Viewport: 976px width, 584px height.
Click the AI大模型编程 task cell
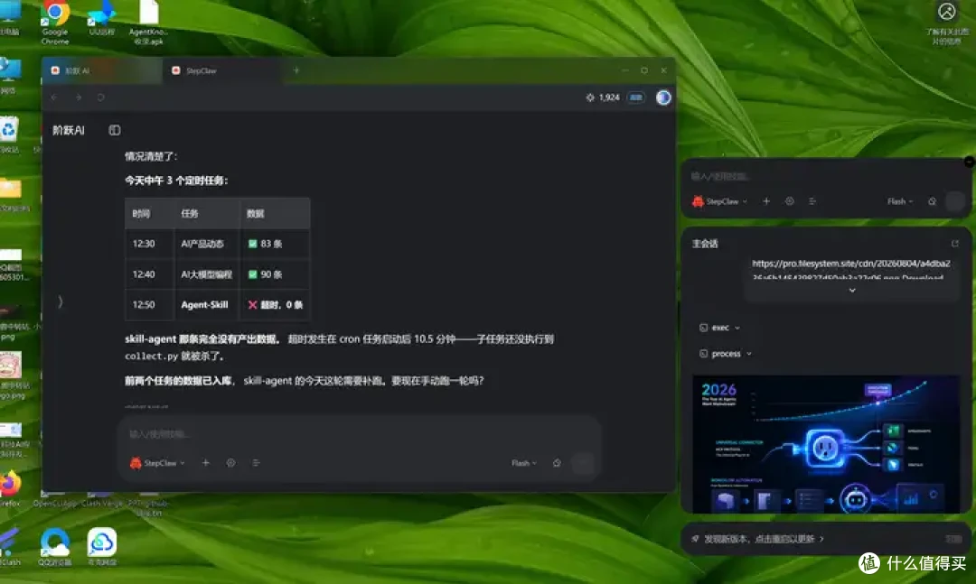207,274
